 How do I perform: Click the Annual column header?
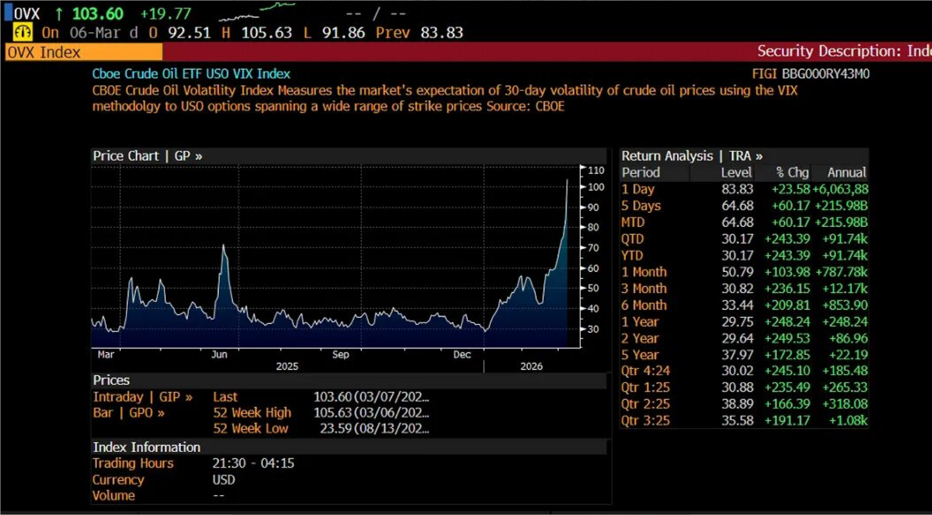point(846,173)
